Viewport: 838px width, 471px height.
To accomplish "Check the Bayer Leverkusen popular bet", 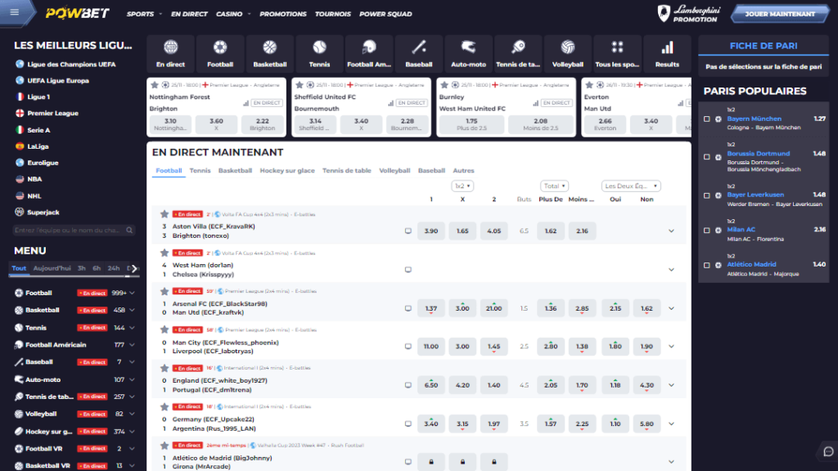I will pyautogui.click(x=706, y=195).
